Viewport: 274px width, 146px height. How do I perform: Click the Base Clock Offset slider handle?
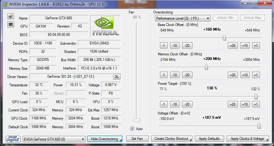point(224,38)
